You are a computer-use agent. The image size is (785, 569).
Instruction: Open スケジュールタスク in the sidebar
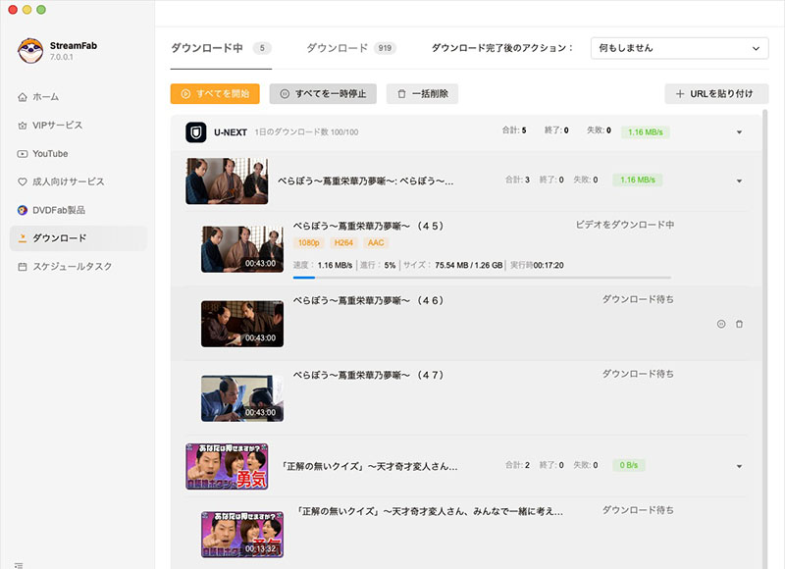pos(72,267)
